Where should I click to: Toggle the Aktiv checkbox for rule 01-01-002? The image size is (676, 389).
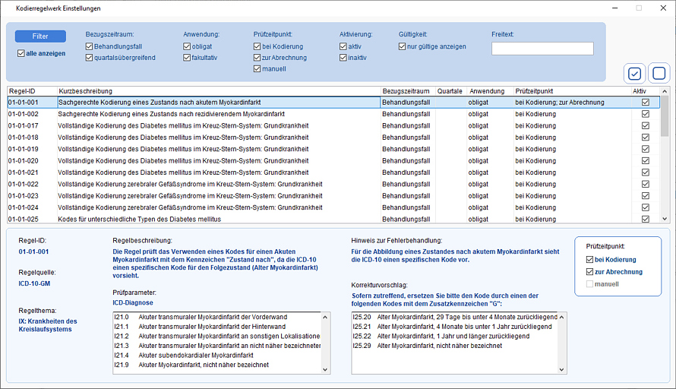[x=646, y=114]
